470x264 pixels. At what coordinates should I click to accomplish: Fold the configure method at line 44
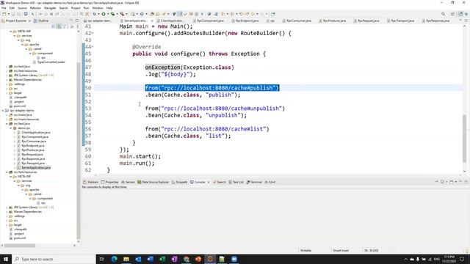93,47
